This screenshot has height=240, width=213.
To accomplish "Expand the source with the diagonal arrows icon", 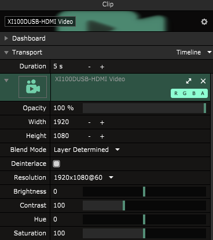I will click(x=189, y=81).
